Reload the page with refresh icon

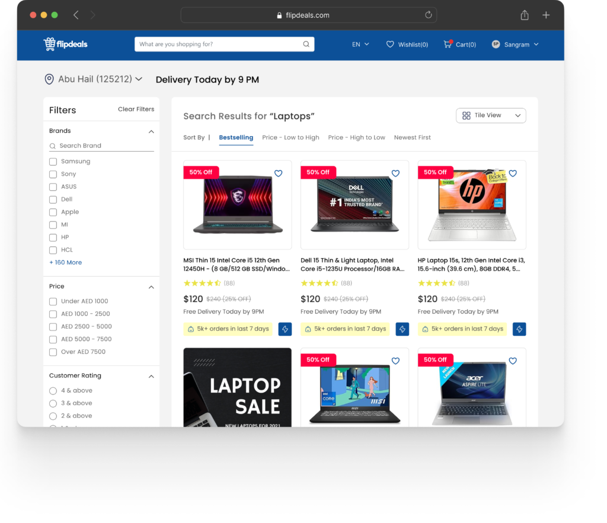tap(428, 15)
